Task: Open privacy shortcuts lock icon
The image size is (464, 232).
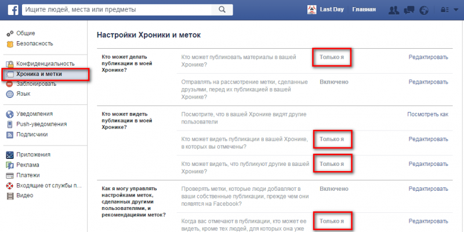Action: point(445,10)
